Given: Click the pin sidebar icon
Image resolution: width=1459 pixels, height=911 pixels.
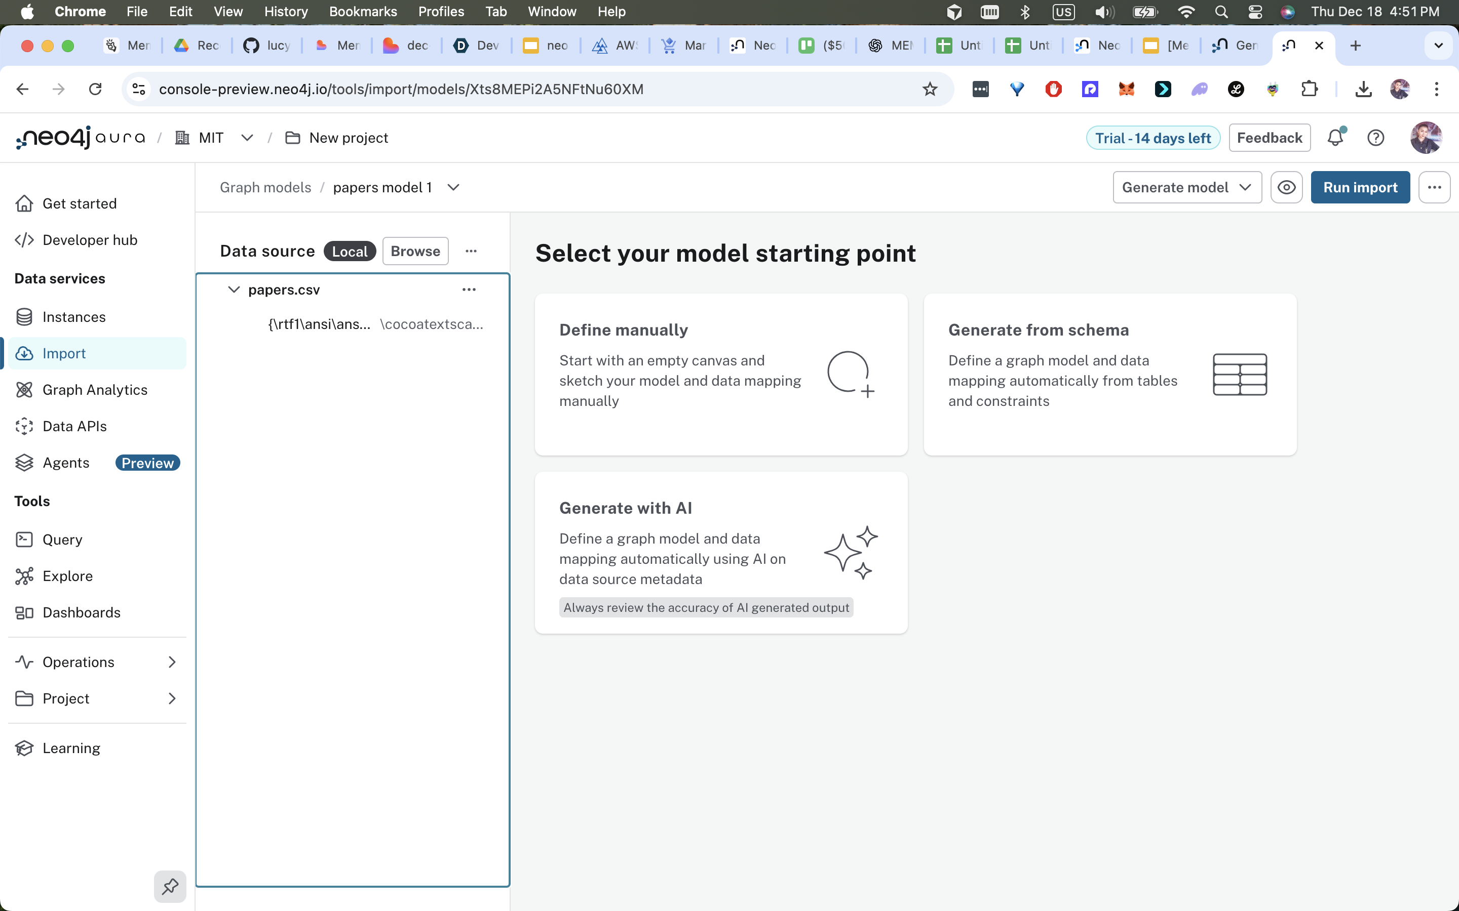Looking at the screenshot, I should click(x=170, y=886).
